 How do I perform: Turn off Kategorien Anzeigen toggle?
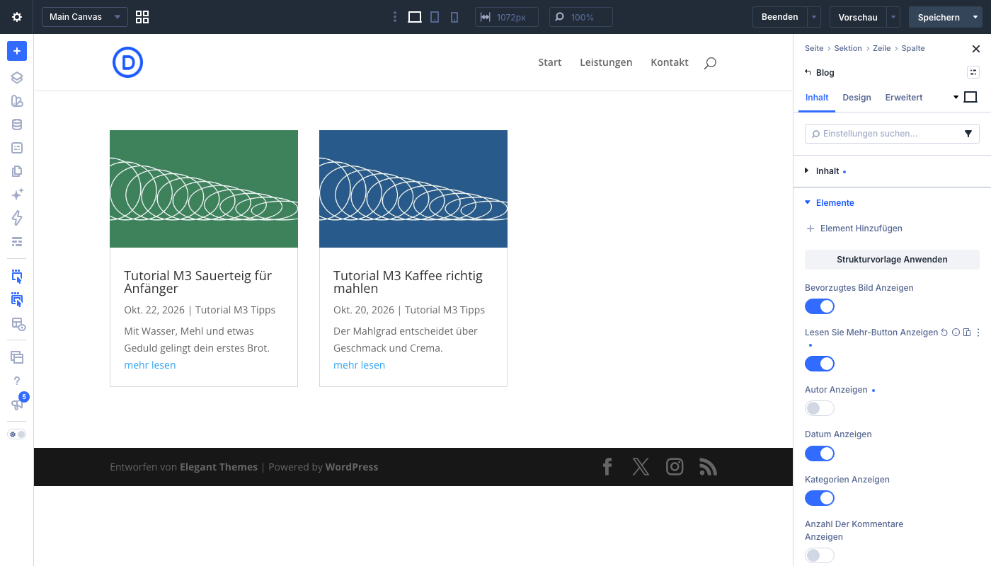tap(820, 498)
